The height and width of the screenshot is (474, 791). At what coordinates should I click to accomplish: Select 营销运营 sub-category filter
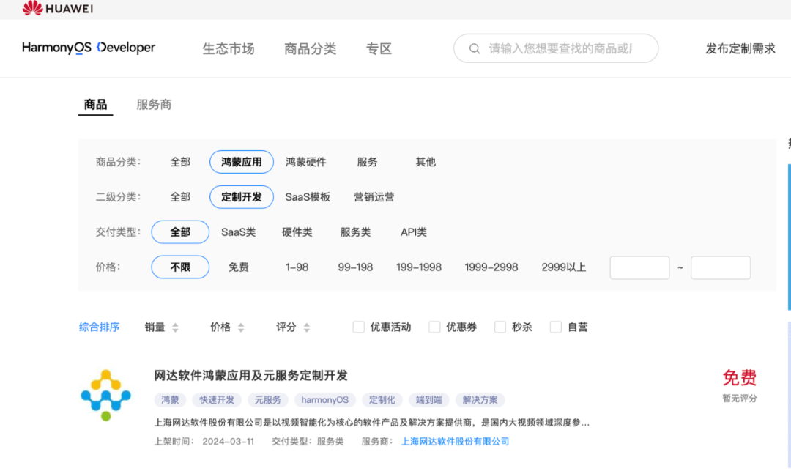click(374, 197)
